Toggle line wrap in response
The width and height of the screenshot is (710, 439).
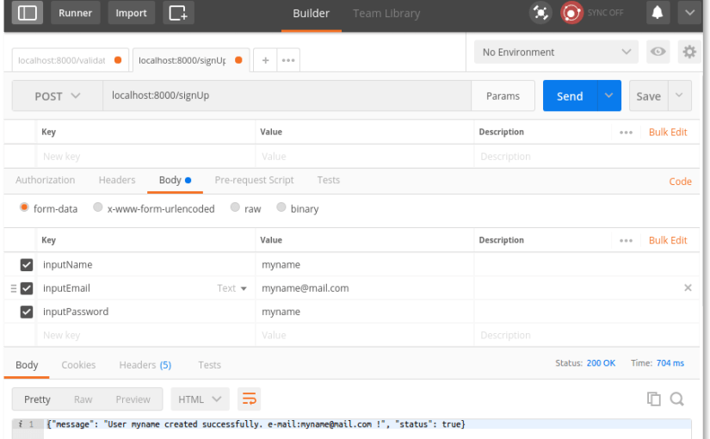click(x=249, y=399)
